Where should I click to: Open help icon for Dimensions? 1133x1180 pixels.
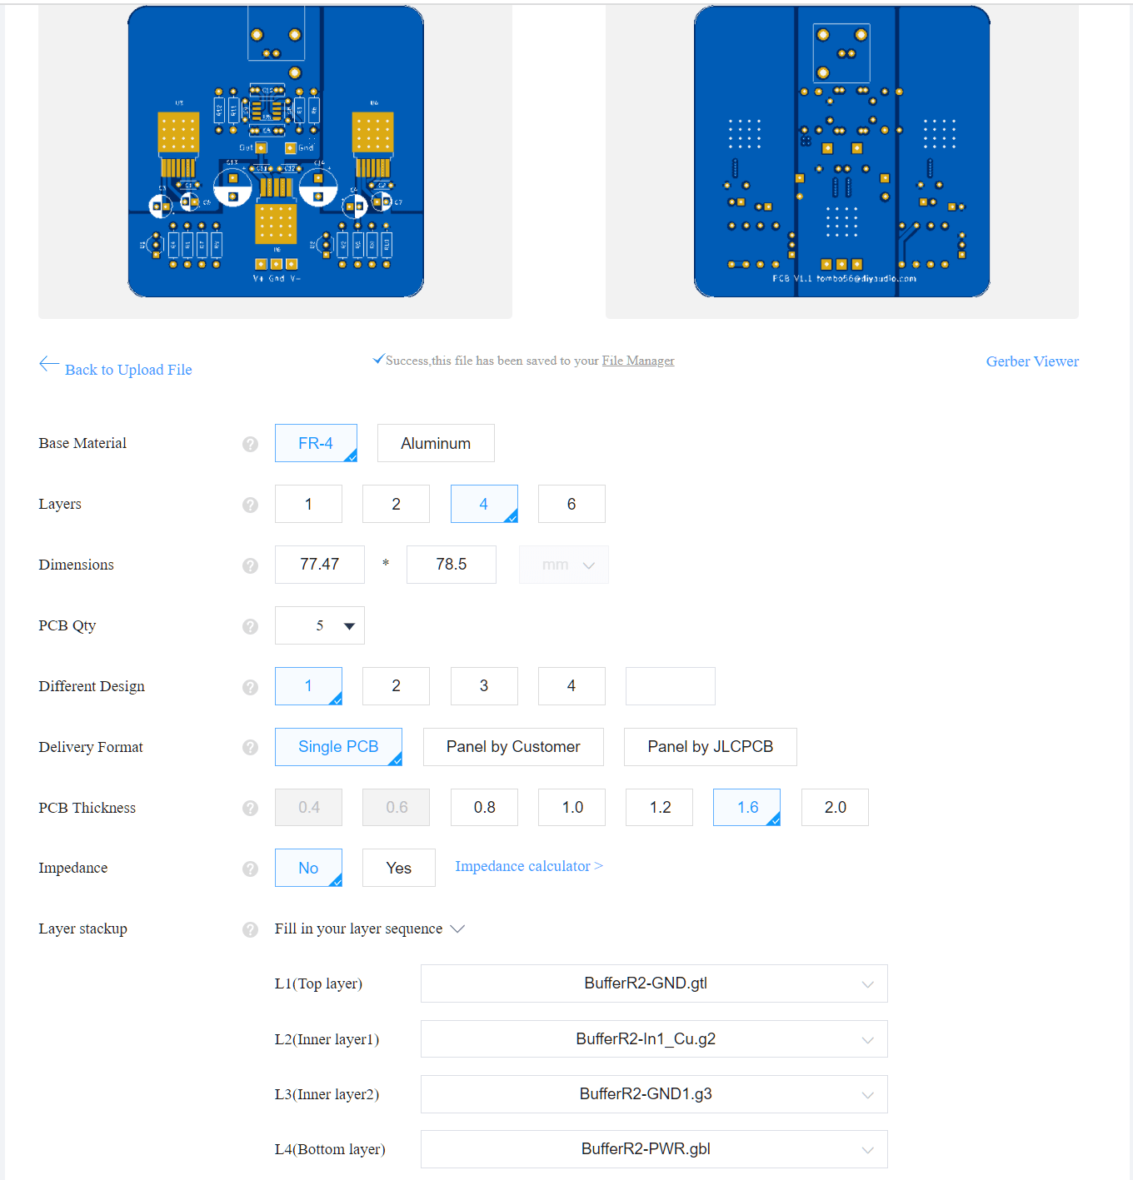pos(250,565)
